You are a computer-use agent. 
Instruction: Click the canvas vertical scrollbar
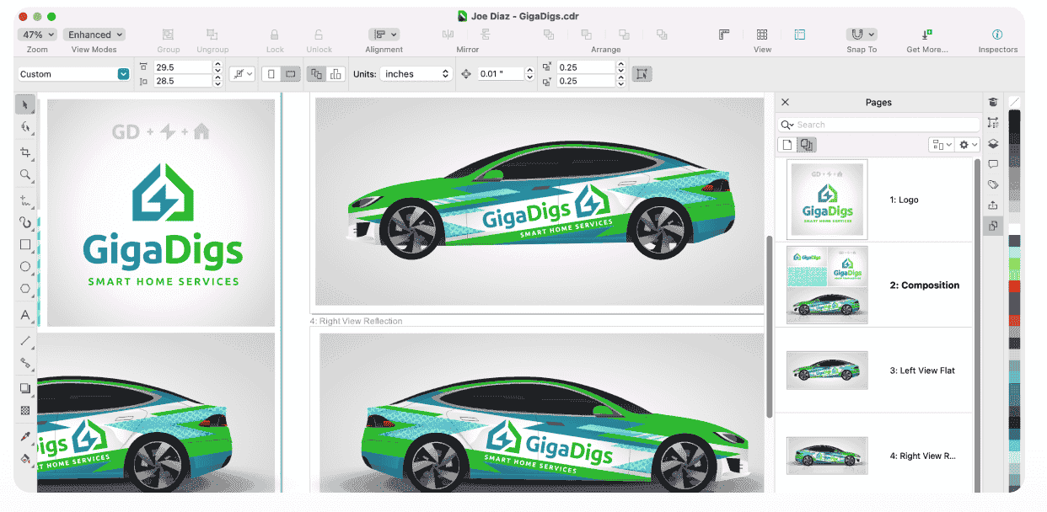pos(769,327)
